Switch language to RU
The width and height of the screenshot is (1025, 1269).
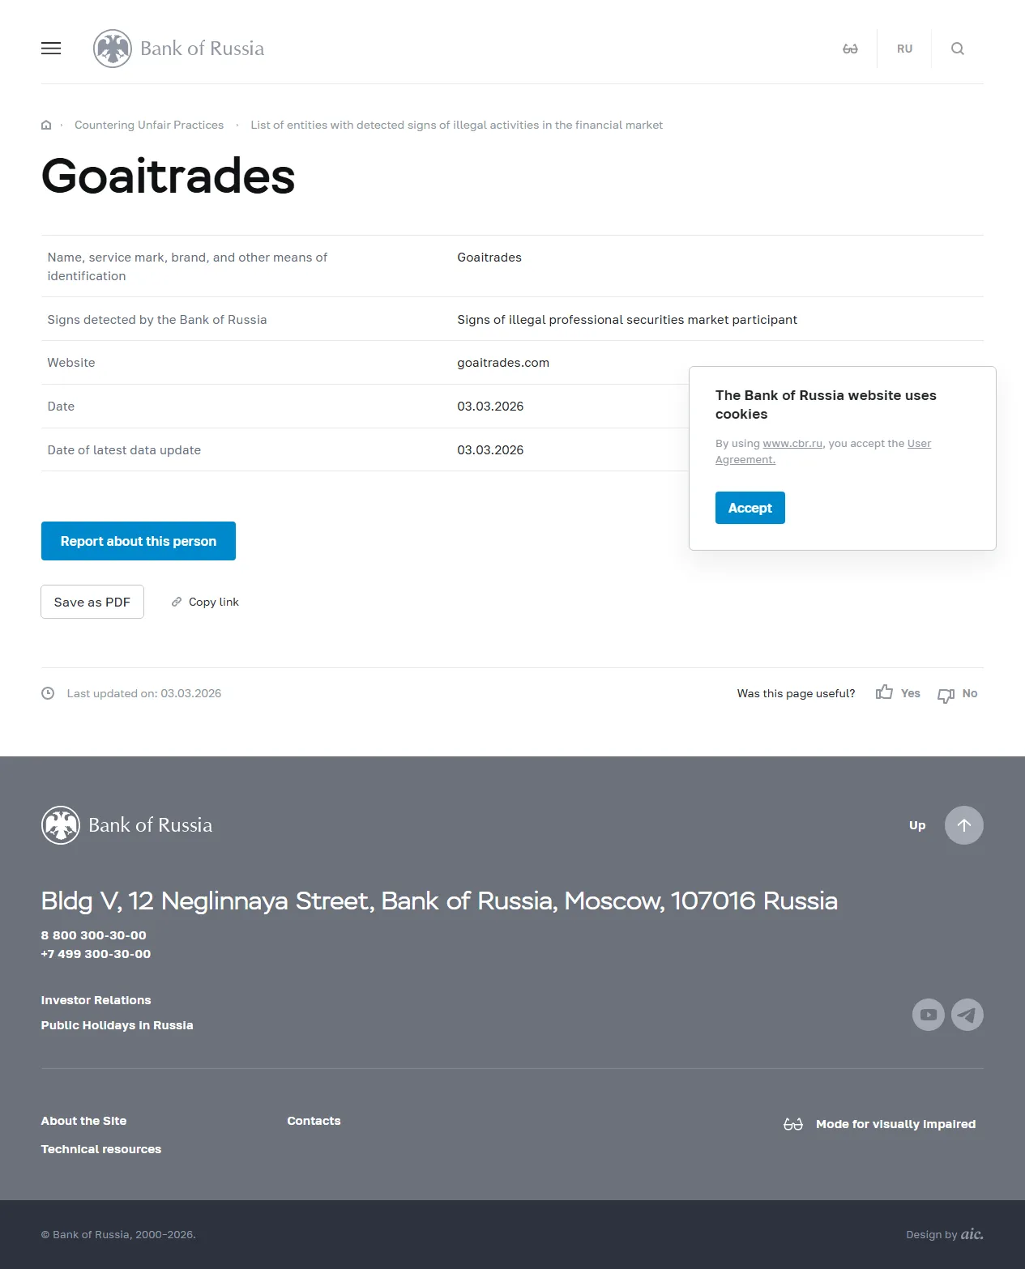(x=904, y=49)
